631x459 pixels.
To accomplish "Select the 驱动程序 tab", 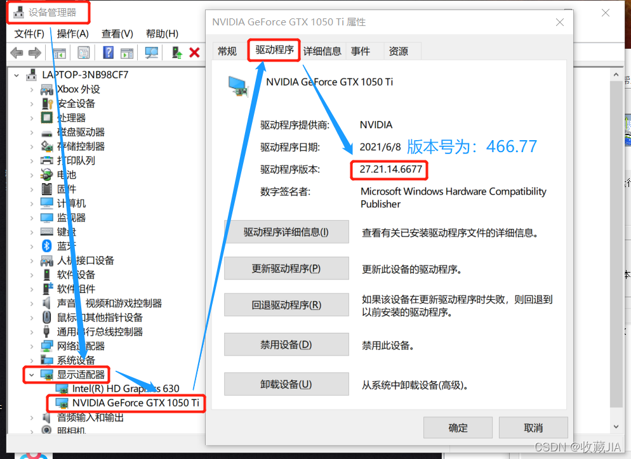I will click(274, 50).
